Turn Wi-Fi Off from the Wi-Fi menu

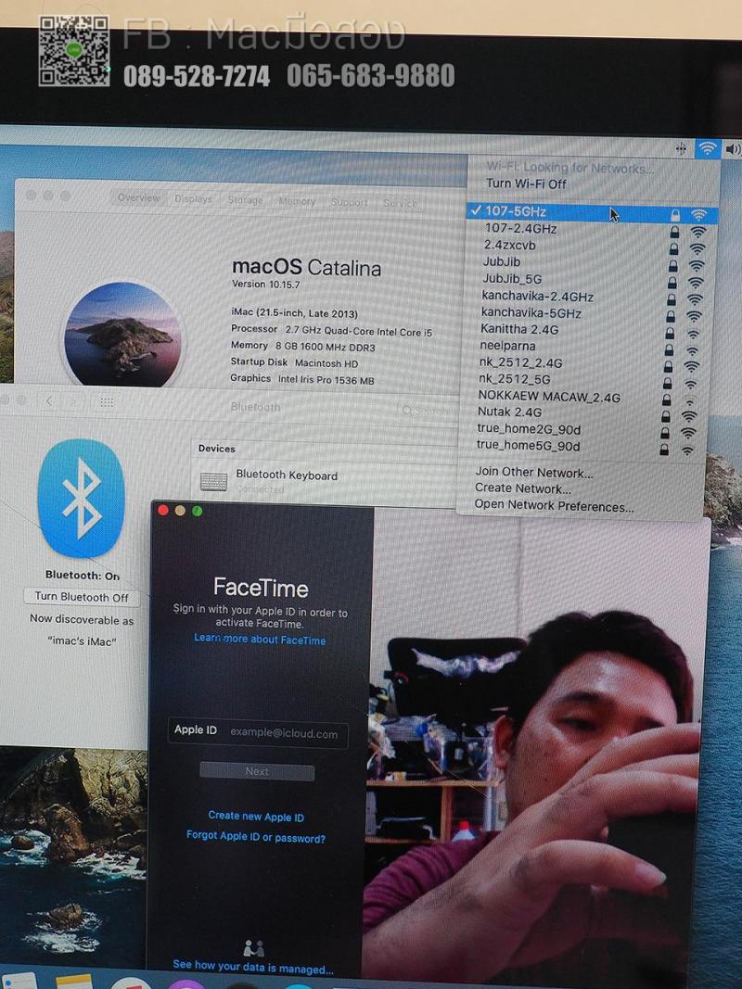(x=526, y=184)
